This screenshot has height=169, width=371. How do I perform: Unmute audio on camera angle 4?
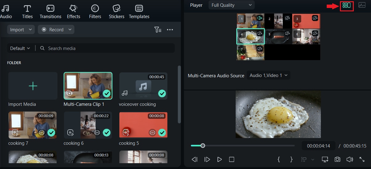260,33
